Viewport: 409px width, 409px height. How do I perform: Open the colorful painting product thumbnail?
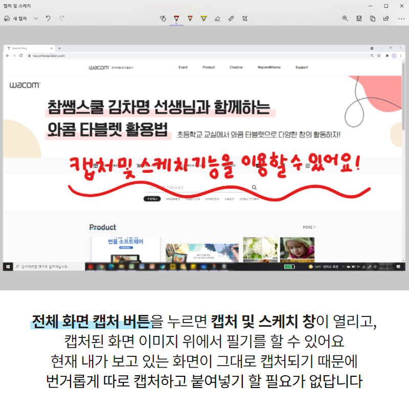pos(202,253)
